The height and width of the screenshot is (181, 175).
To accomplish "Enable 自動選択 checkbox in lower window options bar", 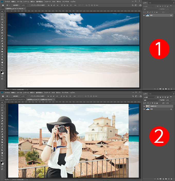I will (12, 96).
